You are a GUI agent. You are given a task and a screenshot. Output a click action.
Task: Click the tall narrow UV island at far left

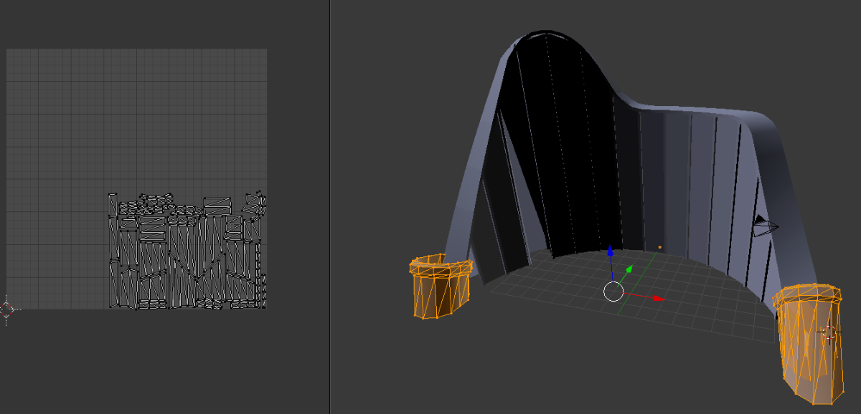point(113,205)
